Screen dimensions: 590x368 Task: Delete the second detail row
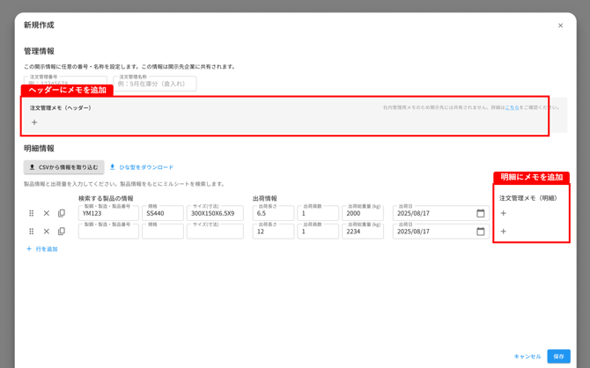click(x=47, y=232)
